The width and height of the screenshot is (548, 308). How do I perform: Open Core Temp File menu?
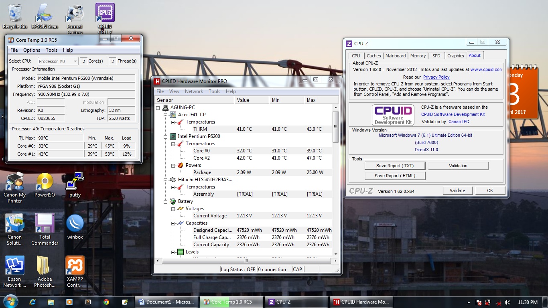click(x=14, y=50)
